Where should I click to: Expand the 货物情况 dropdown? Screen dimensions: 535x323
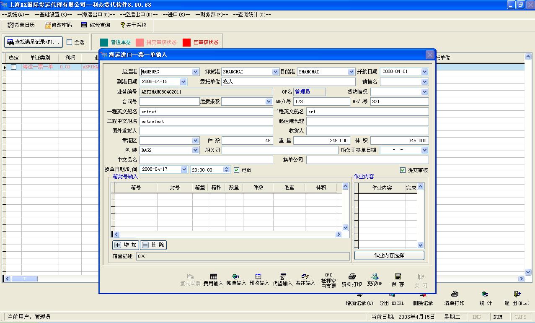(425, 92)
